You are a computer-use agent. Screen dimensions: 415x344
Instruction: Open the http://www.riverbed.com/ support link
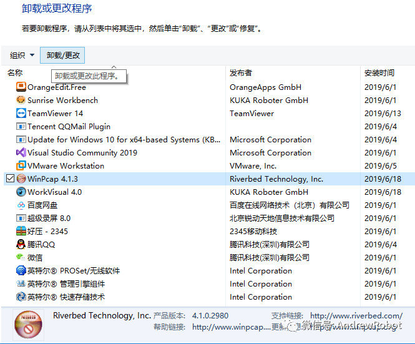click(x=356, y=316)
